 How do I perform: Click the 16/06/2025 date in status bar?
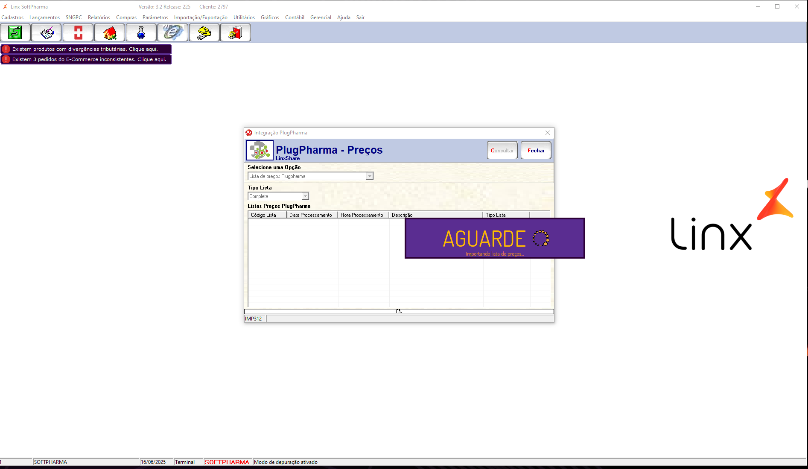click(154, 462)
